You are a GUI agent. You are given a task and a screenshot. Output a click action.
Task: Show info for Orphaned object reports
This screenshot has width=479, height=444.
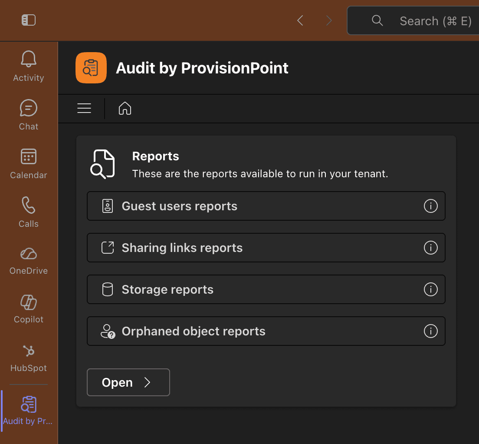coord(430,331)
